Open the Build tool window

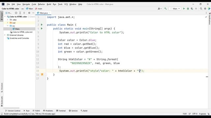[x=84, y=111]
